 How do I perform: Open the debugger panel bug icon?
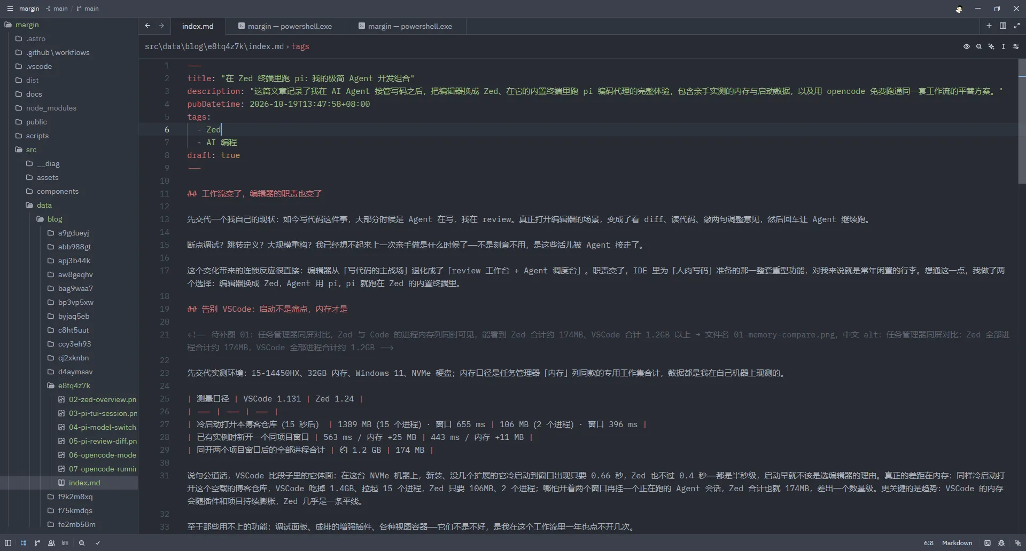pyautogui.click(x=1001, y=543)
